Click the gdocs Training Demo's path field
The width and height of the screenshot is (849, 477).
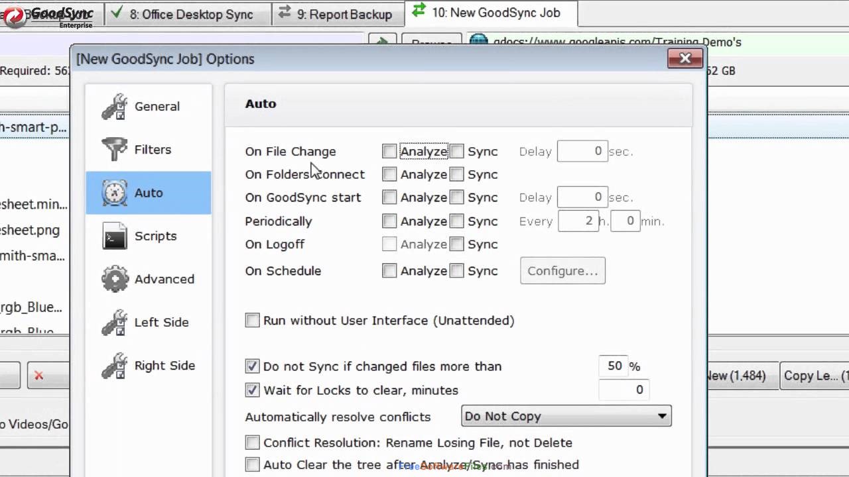[657, 42]
